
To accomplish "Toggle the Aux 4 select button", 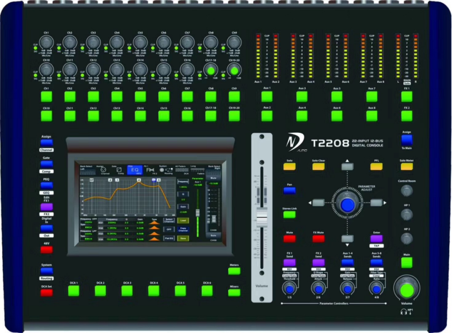I will click(x=302, y=116).
